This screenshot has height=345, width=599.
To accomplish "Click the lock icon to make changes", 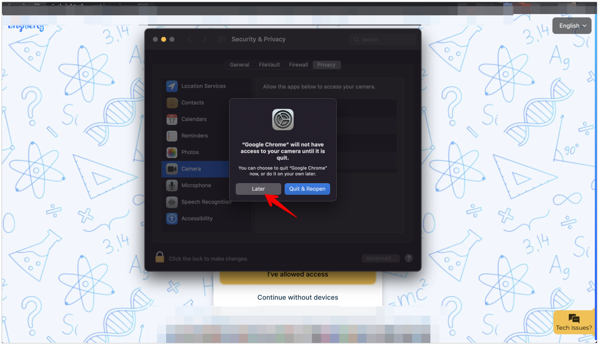I will point(159,257).
